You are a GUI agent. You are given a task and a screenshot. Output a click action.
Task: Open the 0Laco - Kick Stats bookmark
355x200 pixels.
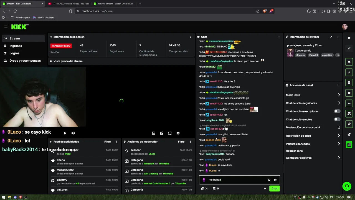[x=43, y=17]
